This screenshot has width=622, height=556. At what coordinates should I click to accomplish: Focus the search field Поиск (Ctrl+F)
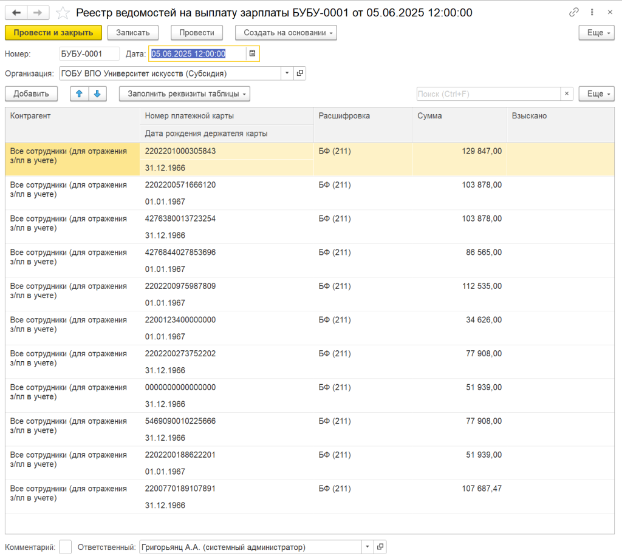tap(488, 94)
